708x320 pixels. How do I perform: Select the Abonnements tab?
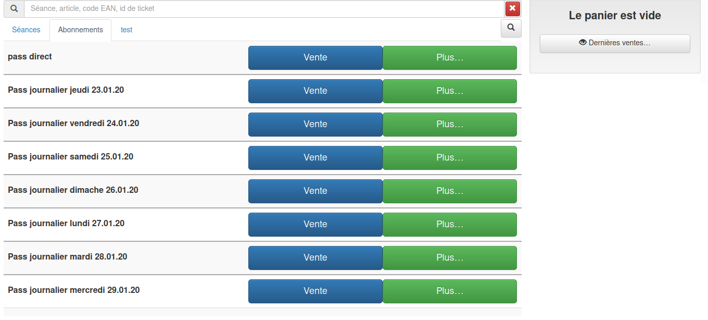(x=81, y=30)
